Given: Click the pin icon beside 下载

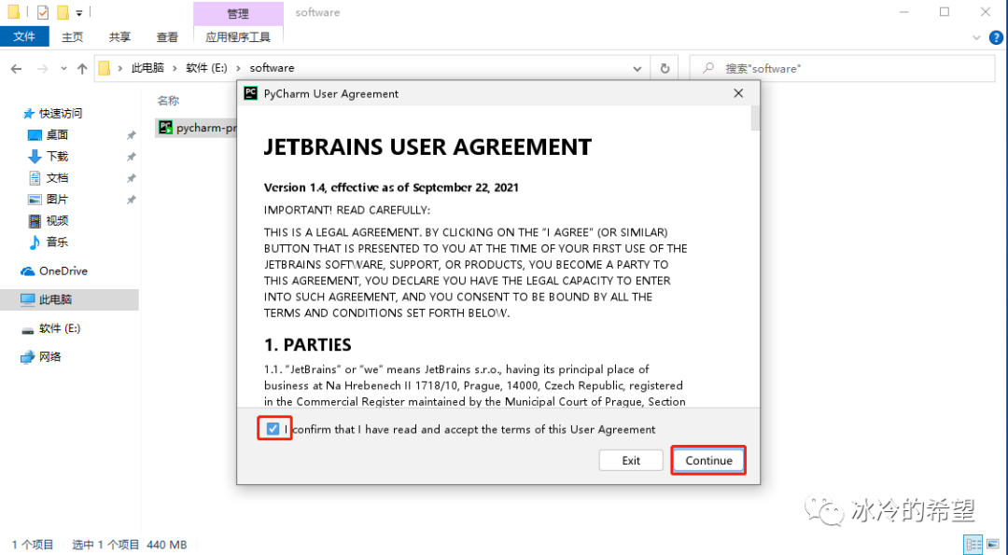Looking at the screenshot, I should [132, 157].
